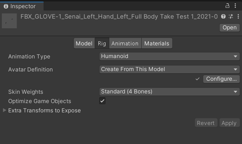This screenshot has height=144, width=242.
Task: Switch to the Animation tab
Action: click(125, 44)
